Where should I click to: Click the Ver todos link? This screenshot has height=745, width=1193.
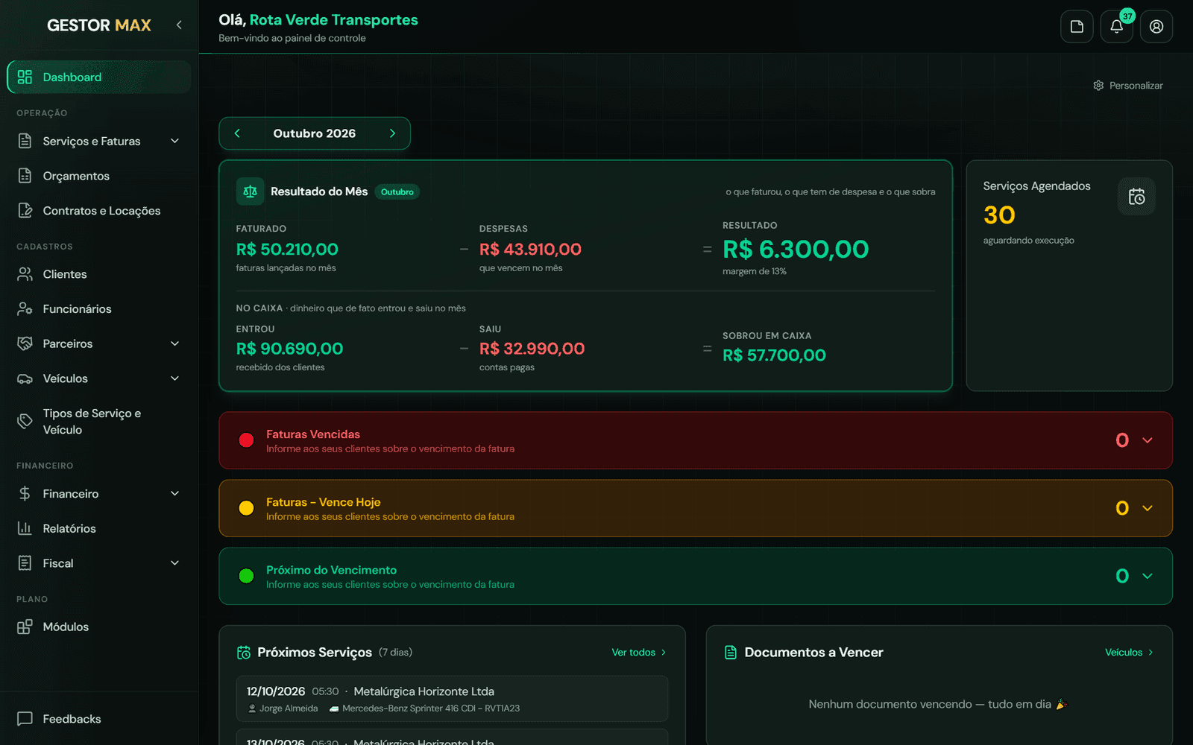(x=639, y=653)
